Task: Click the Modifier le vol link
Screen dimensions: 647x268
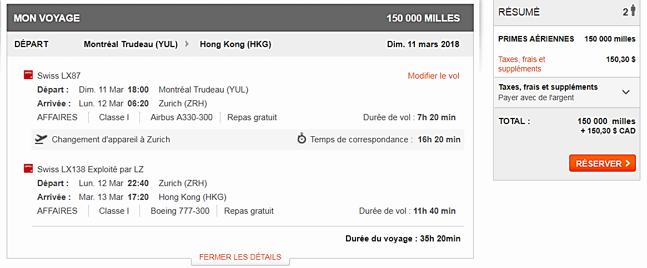Action: coord(433,76)
